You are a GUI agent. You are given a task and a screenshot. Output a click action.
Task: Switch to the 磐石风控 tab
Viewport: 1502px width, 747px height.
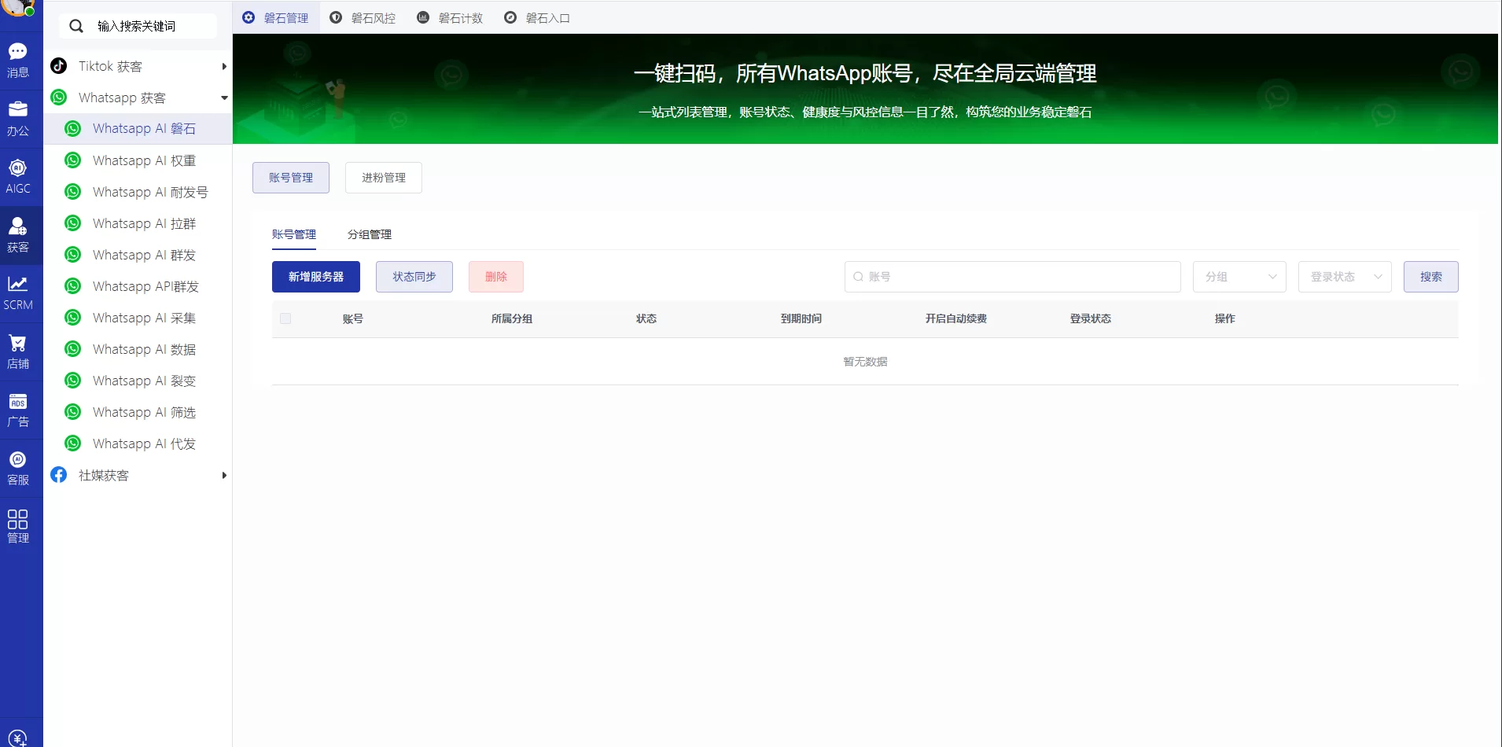[374, 17]
